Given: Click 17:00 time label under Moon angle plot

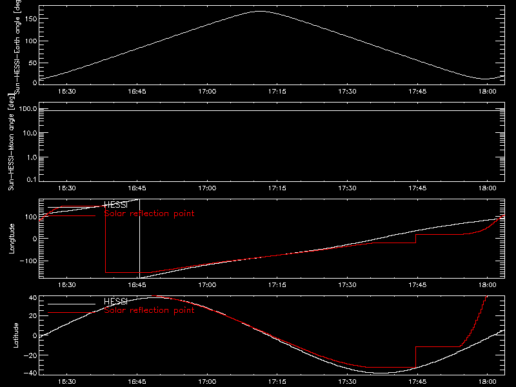Looking at the screenshot, I should pyautogui.click(x=207, y=188).
